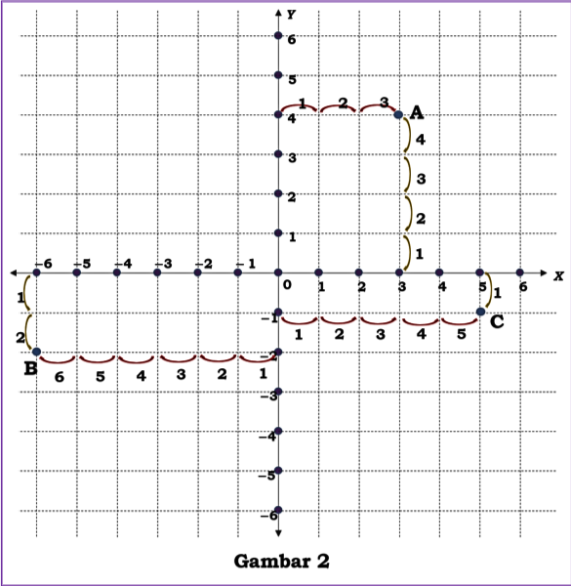This screenshot has height=586, width=571.
Task: Click the dot at -2 on Y axis
Action: (278, 352)
